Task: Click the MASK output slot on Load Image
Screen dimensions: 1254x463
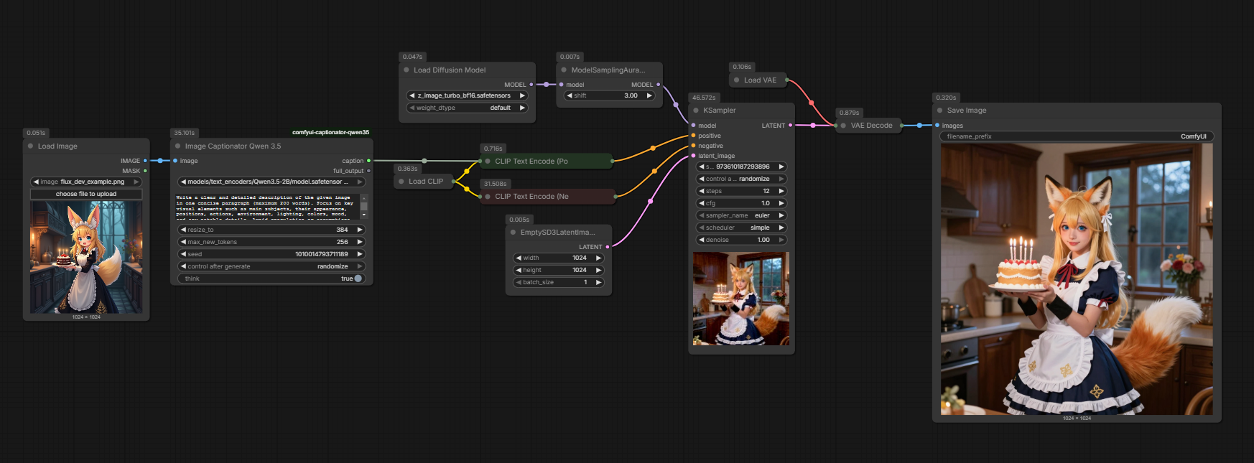Action: tap(145, 171)
